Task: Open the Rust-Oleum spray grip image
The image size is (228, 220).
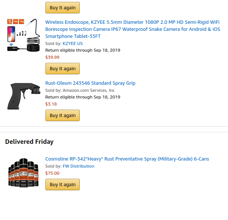Action: coord(22,96)
